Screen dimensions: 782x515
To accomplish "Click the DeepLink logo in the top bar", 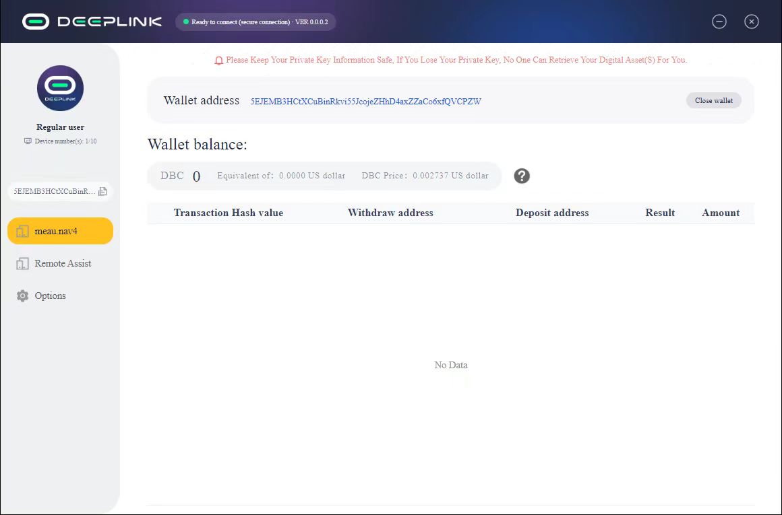I will tap(92, 21).
